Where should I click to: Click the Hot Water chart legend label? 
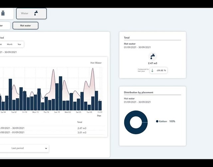tap(96, 63)
